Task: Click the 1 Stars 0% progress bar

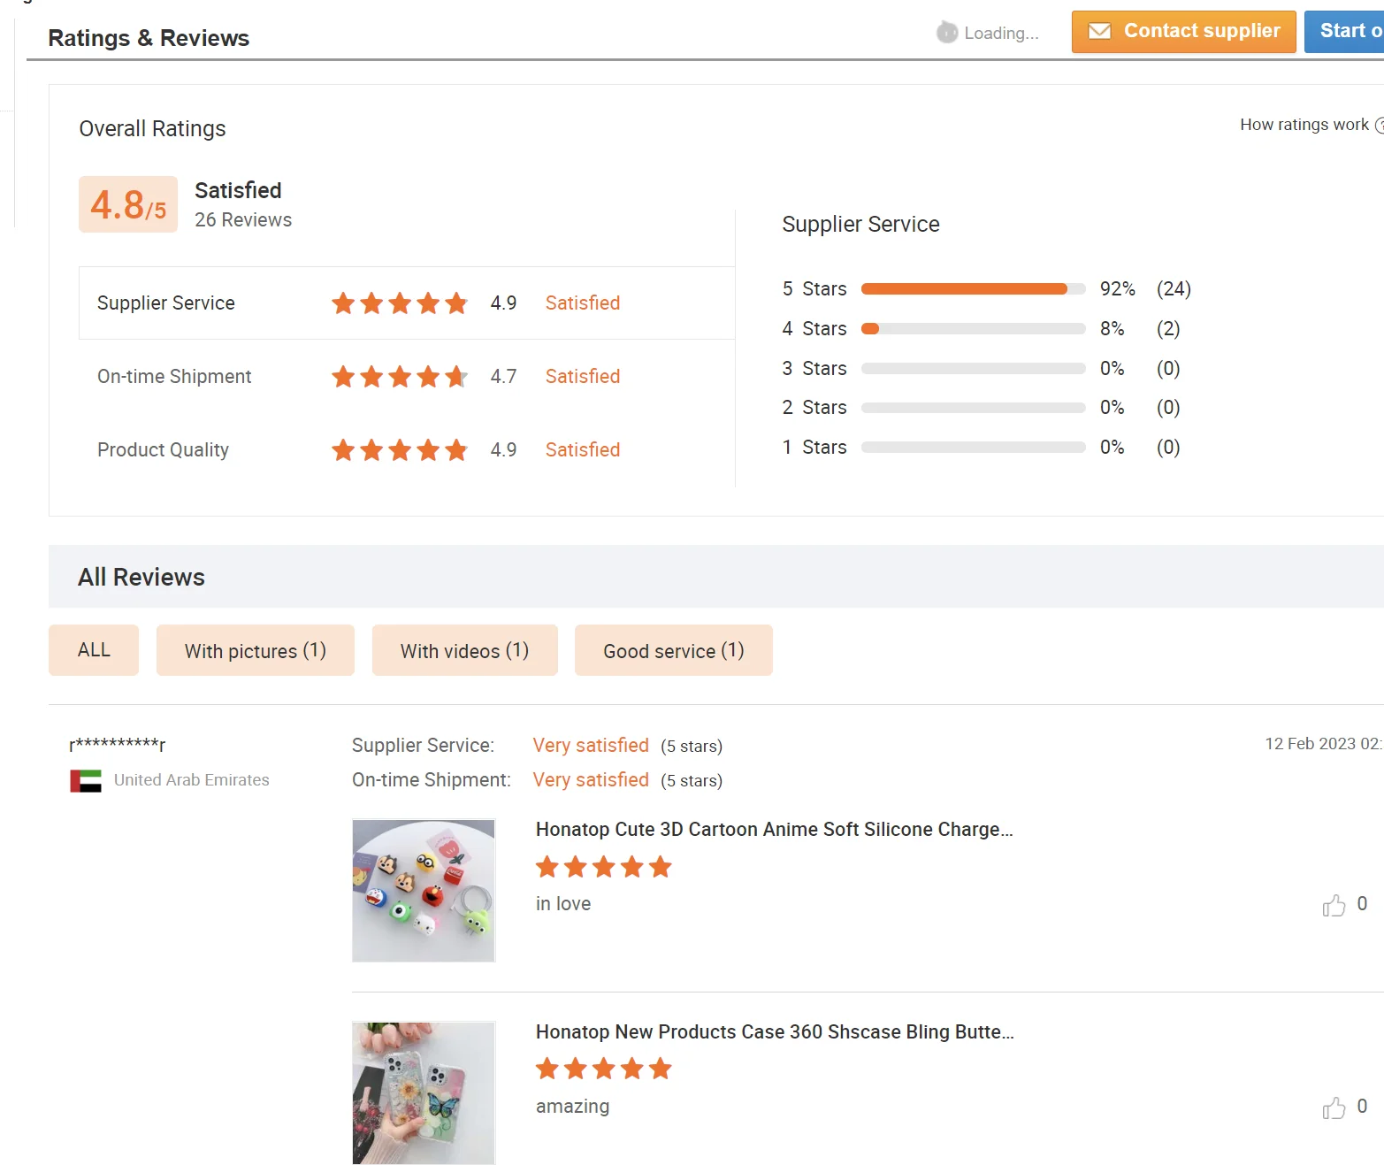Action: click(x=973, y=448)
